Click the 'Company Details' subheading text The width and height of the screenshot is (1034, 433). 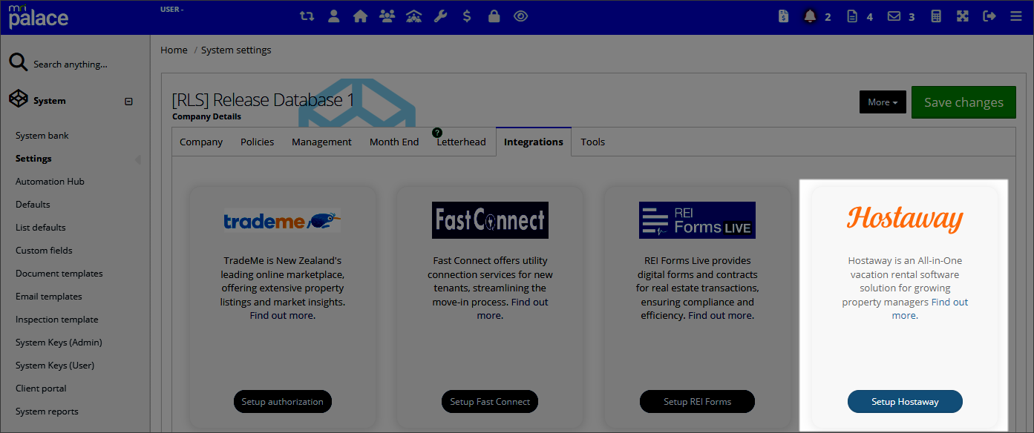coord(206,116)
